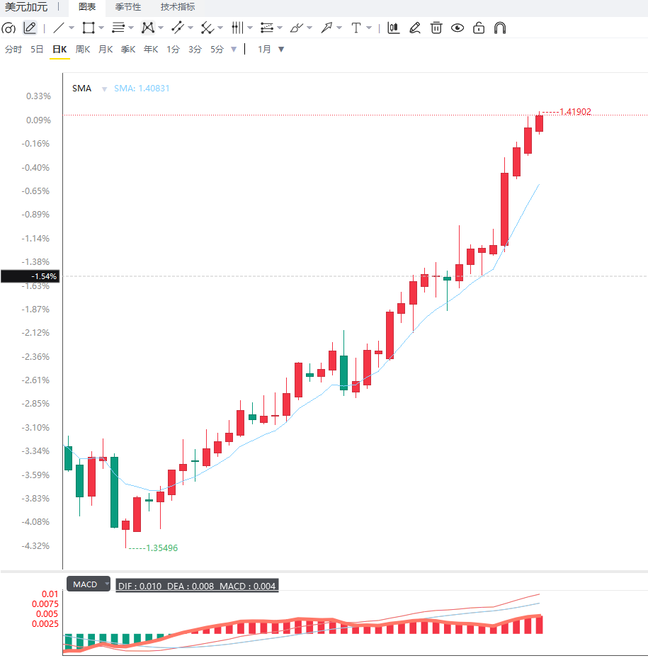Click the trash icon to delete drawings
Viewport: 648px width, 663px height.
click(436, 28)
